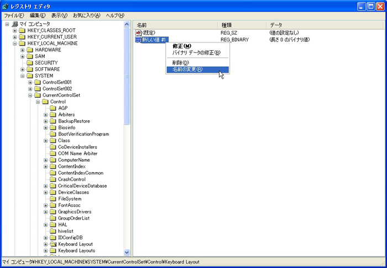
Task: Expand the Keyboard Layouts key
Action: [46, 251]
